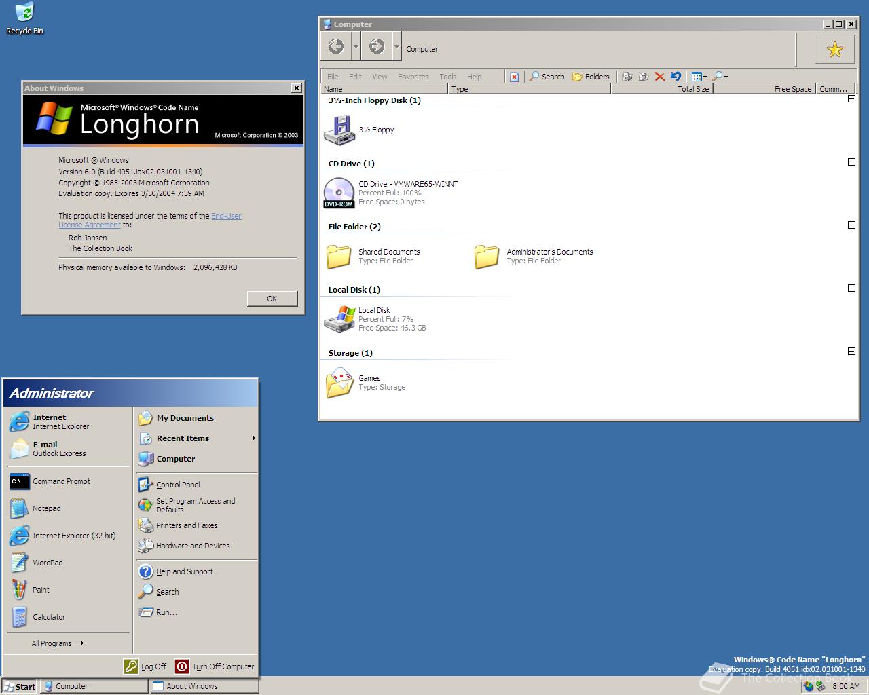Select the CD Drive VMWARE65-WINNT icon
Screen dimensions: 869x695
click(x=339, y=193)
